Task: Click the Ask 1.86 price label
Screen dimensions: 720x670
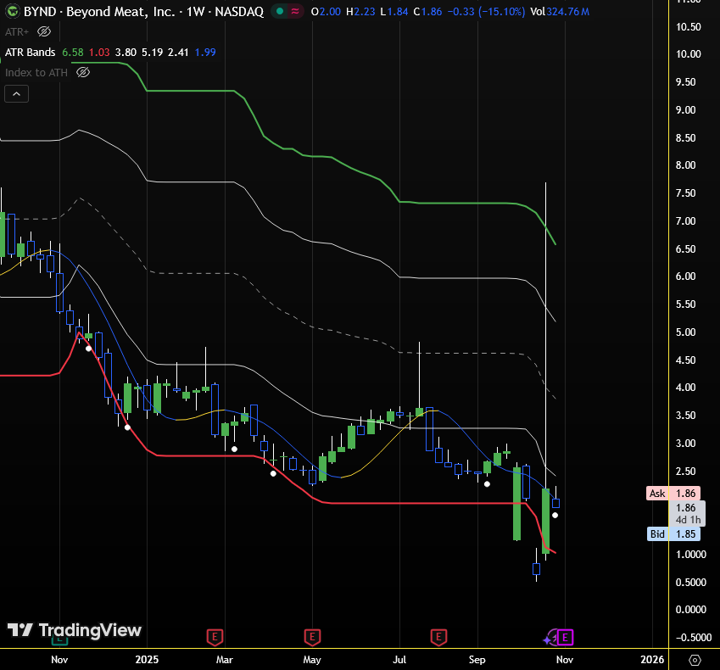Action: 673,494
